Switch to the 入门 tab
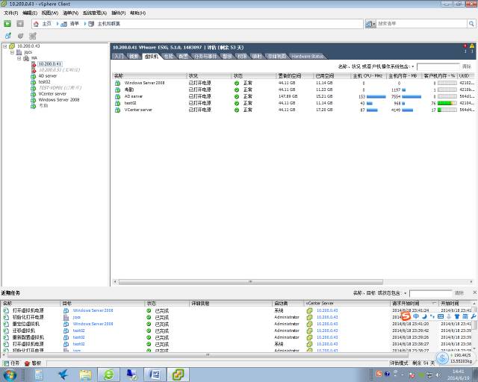This screenshot has width=478, height=382. pos(119,57)
